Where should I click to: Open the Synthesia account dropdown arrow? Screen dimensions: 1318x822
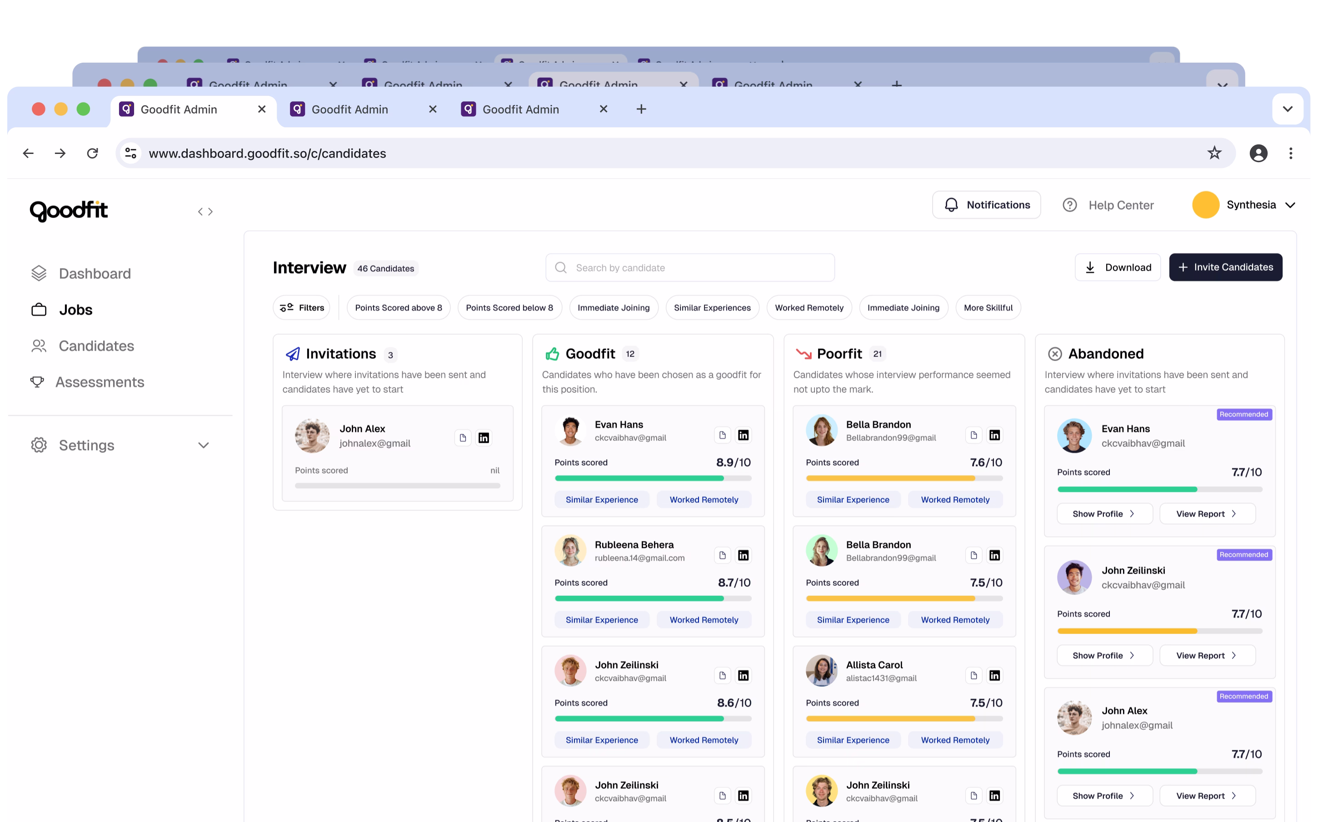pyautogui.click(x=1290, y=205)
